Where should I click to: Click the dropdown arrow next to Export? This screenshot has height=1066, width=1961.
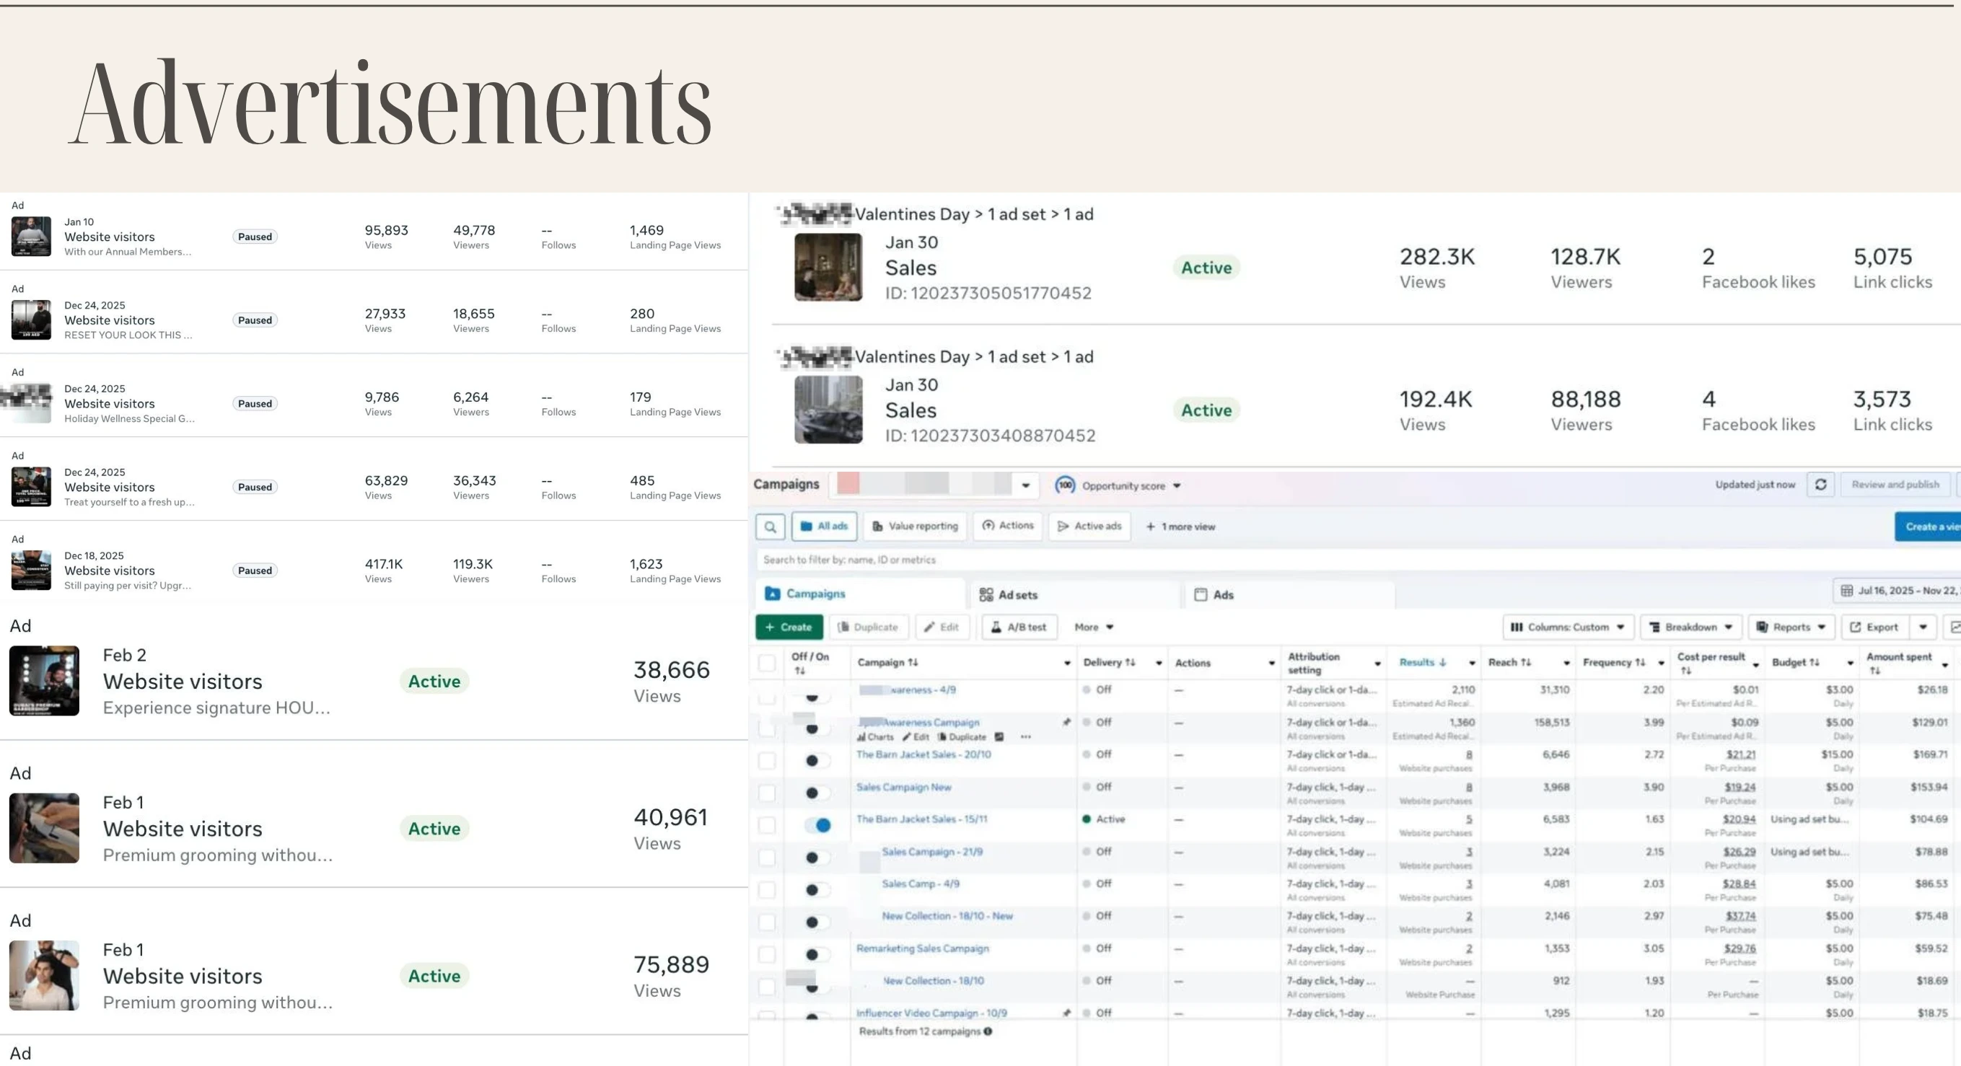pyautogui.click(x=1923, y=627)
